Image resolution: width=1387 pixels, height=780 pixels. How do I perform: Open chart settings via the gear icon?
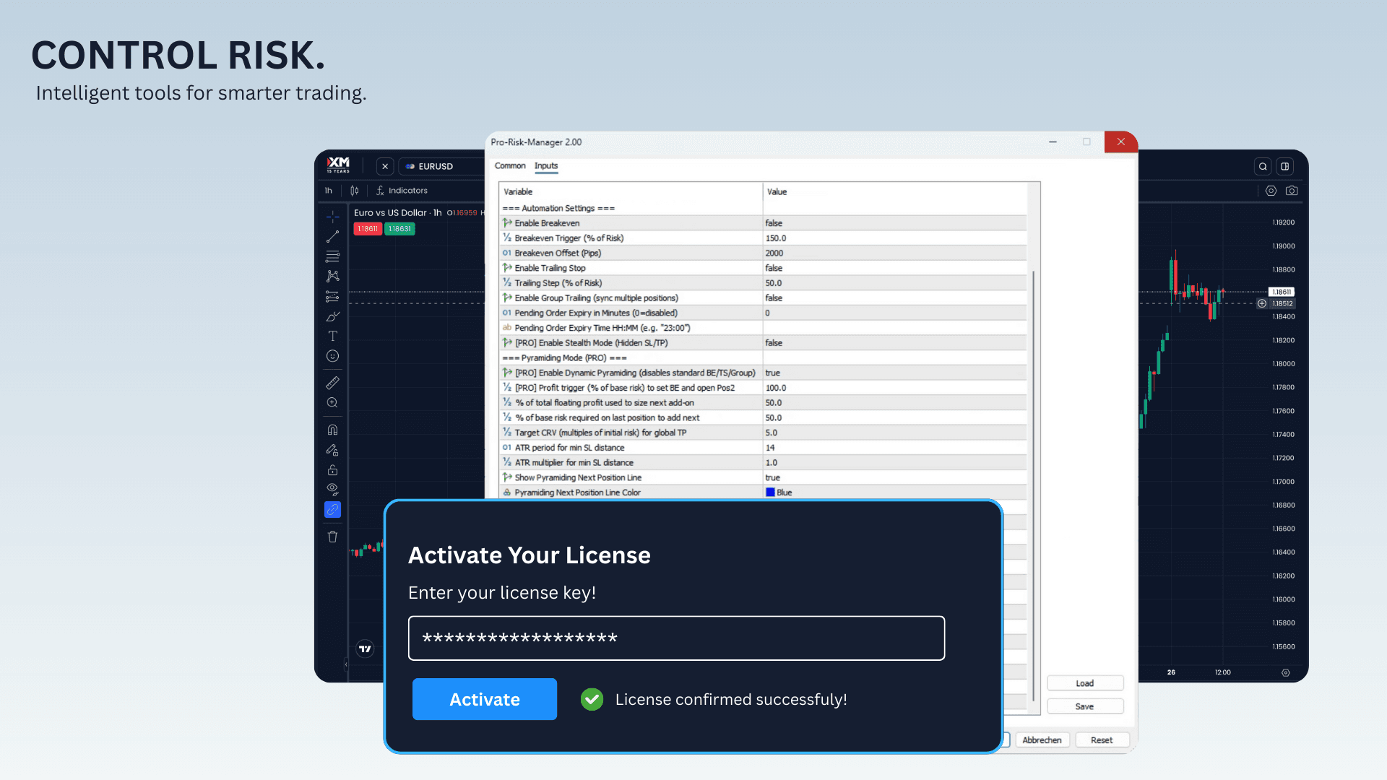pyautogui.click(x=1271, y=191)
